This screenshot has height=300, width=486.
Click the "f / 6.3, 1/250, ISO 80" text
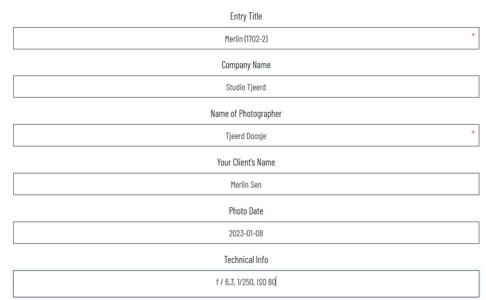246,282
